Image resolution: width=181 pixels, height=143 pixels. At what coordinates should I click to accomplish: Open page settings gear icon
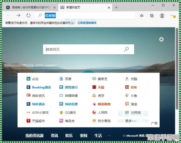pos(161,39)
